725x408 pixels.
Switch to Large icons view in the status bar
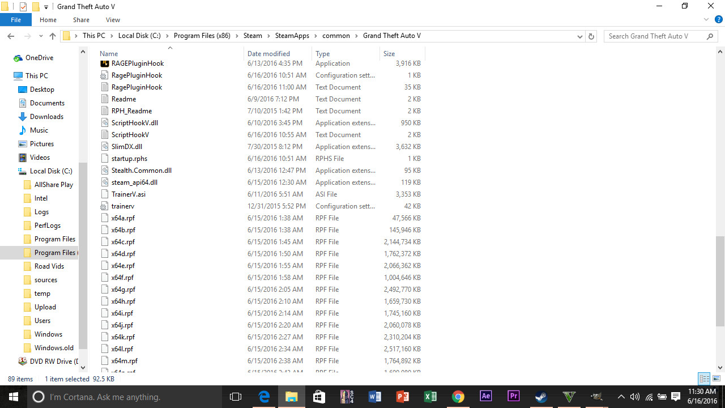click(x=717, y=379)
